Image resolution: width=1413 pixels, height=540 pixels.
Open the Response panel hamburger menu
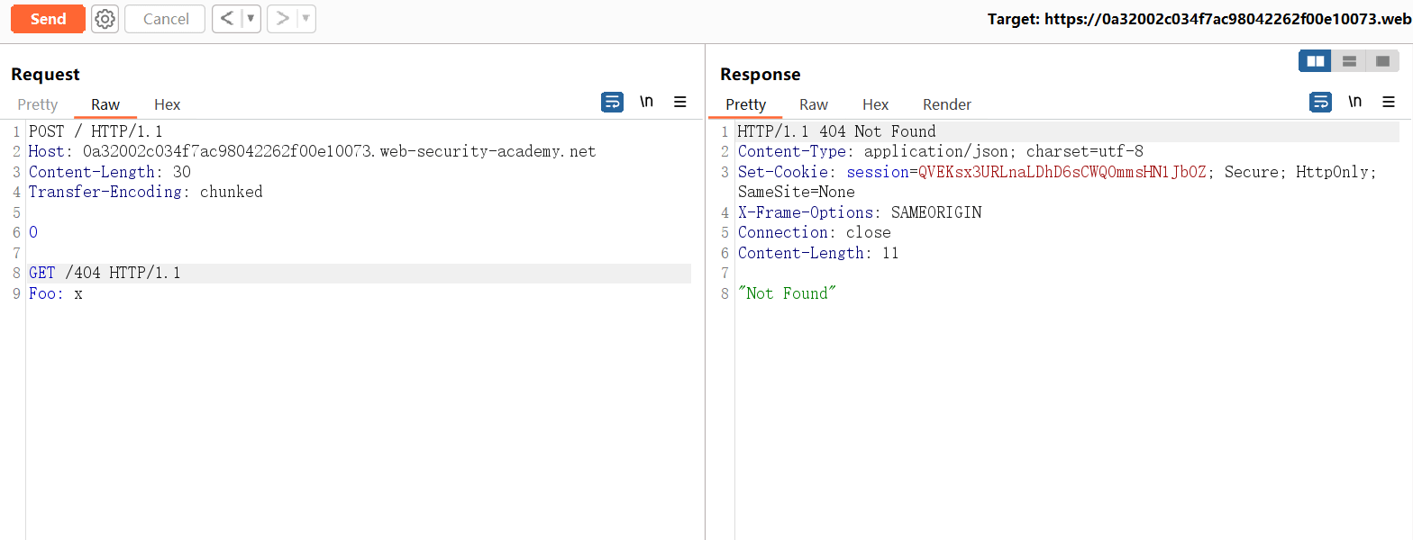pyautogui.click(x=1389, y=103)
